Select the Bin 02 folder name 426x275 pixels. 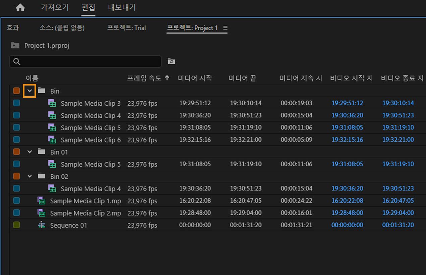coord(59,176)
